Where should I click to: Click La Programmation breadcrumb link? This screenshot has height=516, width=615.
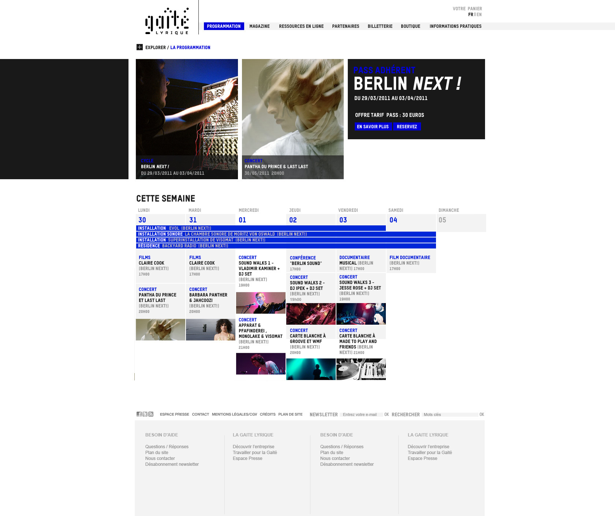click(190, 48)
